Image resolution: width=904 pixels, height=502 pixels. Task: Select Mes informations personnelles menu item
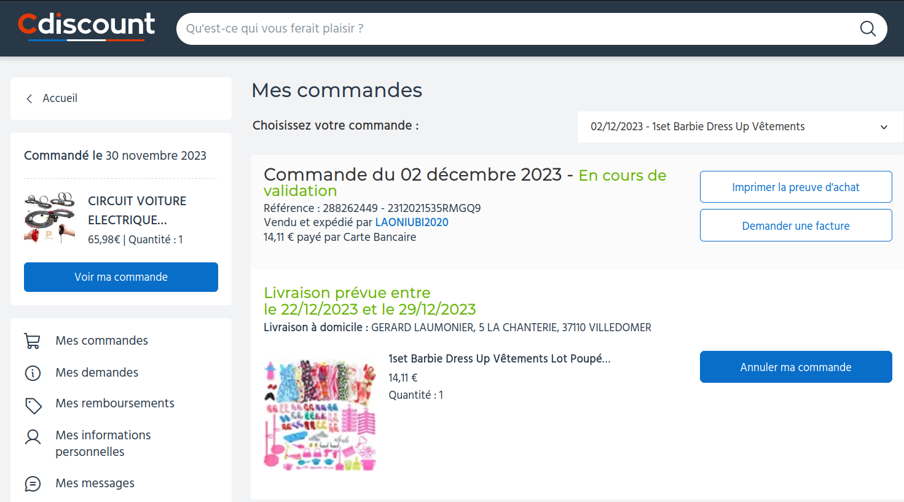[x=103, y=443]
